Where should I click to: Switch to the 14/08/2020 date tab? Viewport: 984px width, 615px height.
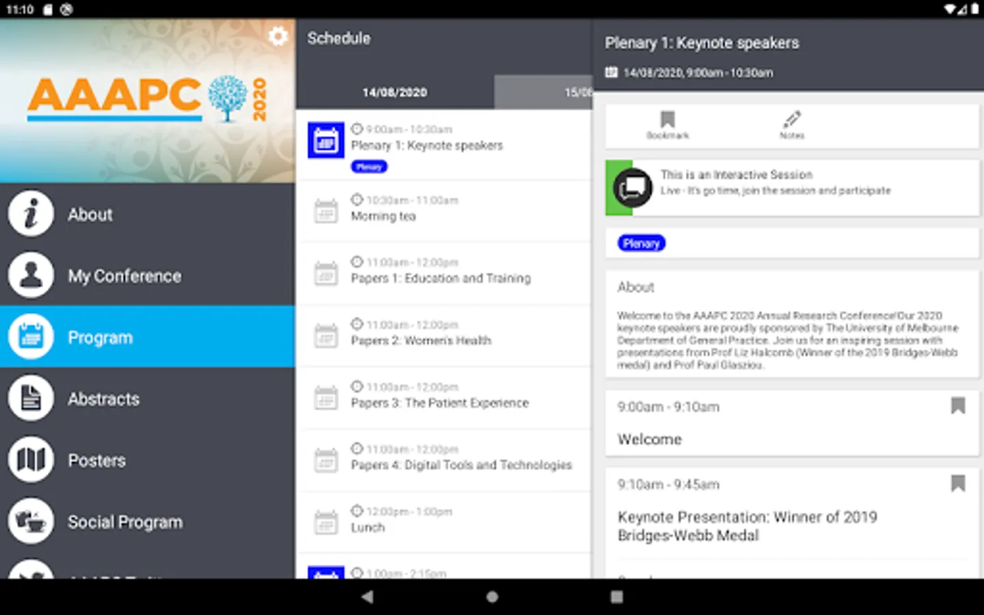coord(395,92)
